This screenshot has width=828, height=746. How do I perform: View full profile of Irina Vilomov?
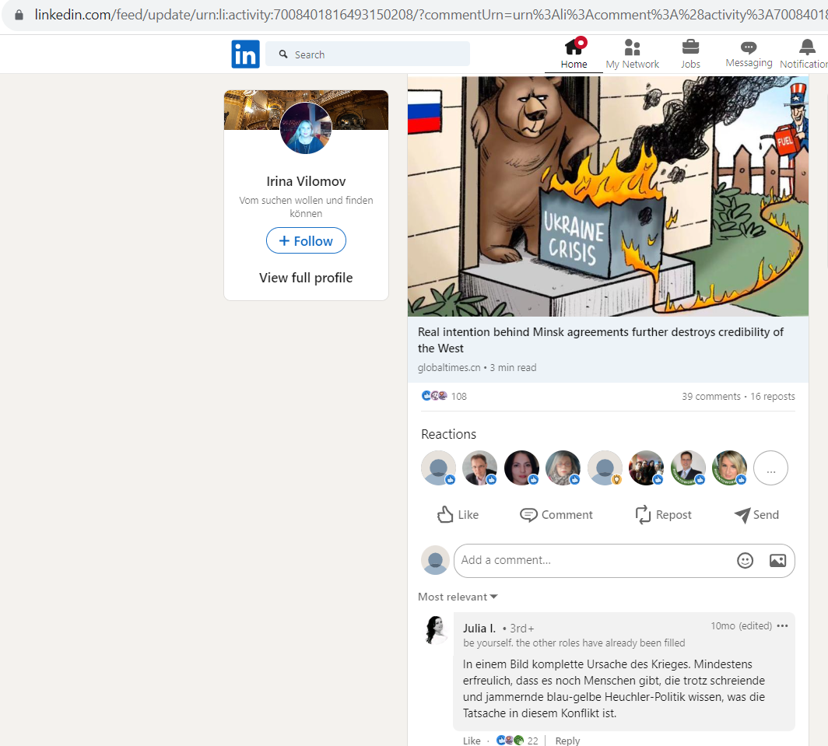306,278
